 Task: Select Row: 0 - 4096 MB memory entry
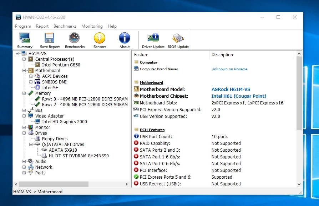point(85,99)
